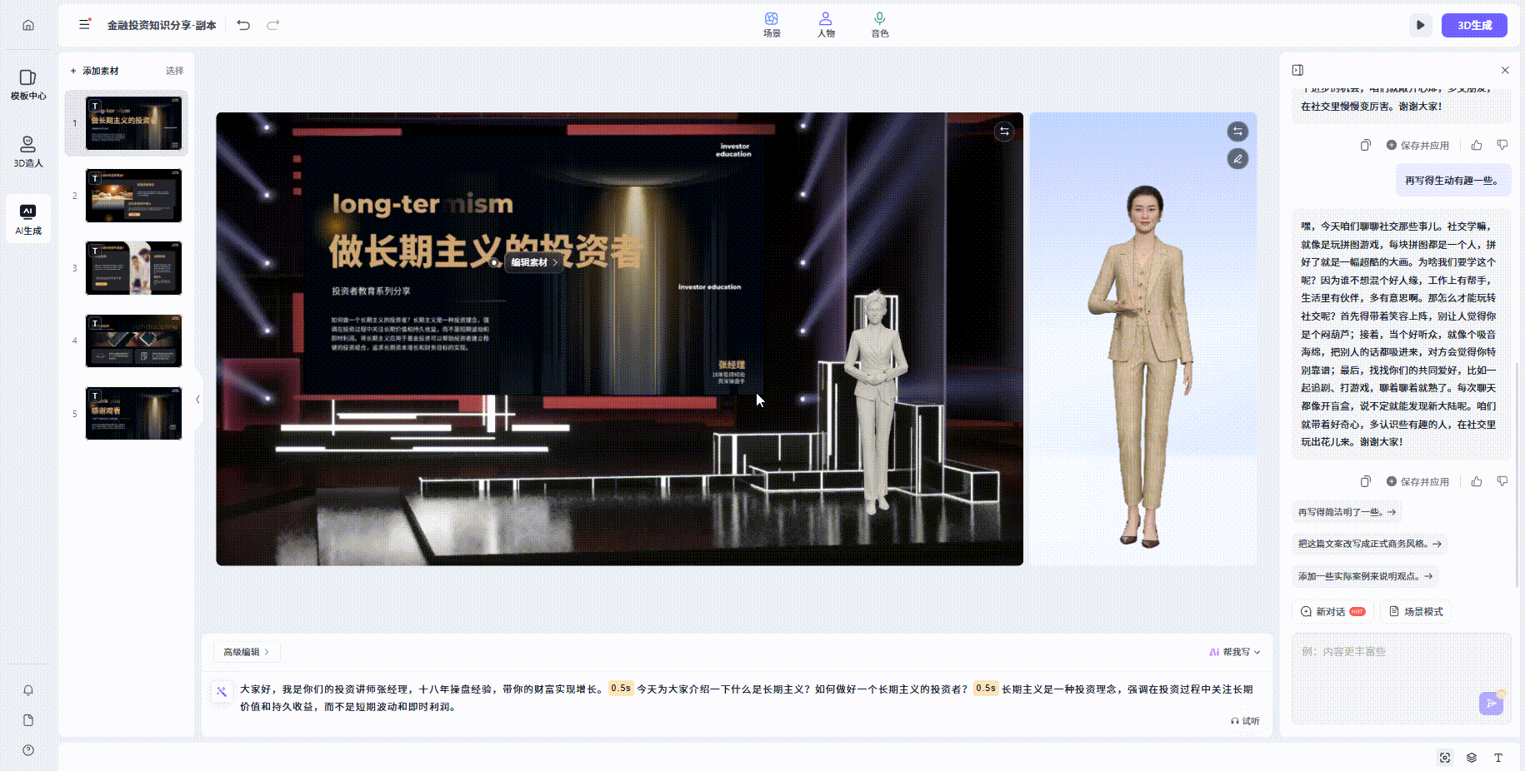Viewport: 1525px width, 771px height.
Task: Select the 3D character preview panel
Action: (1143, 339)
